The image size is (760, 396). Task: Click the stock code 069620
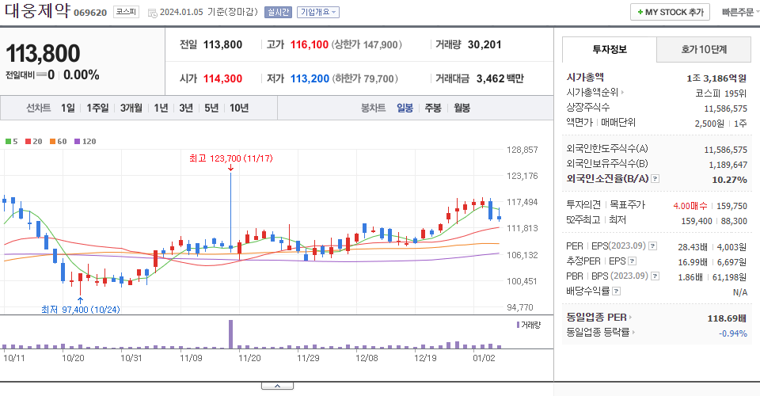pyautogui.click(x=90, y=13)
